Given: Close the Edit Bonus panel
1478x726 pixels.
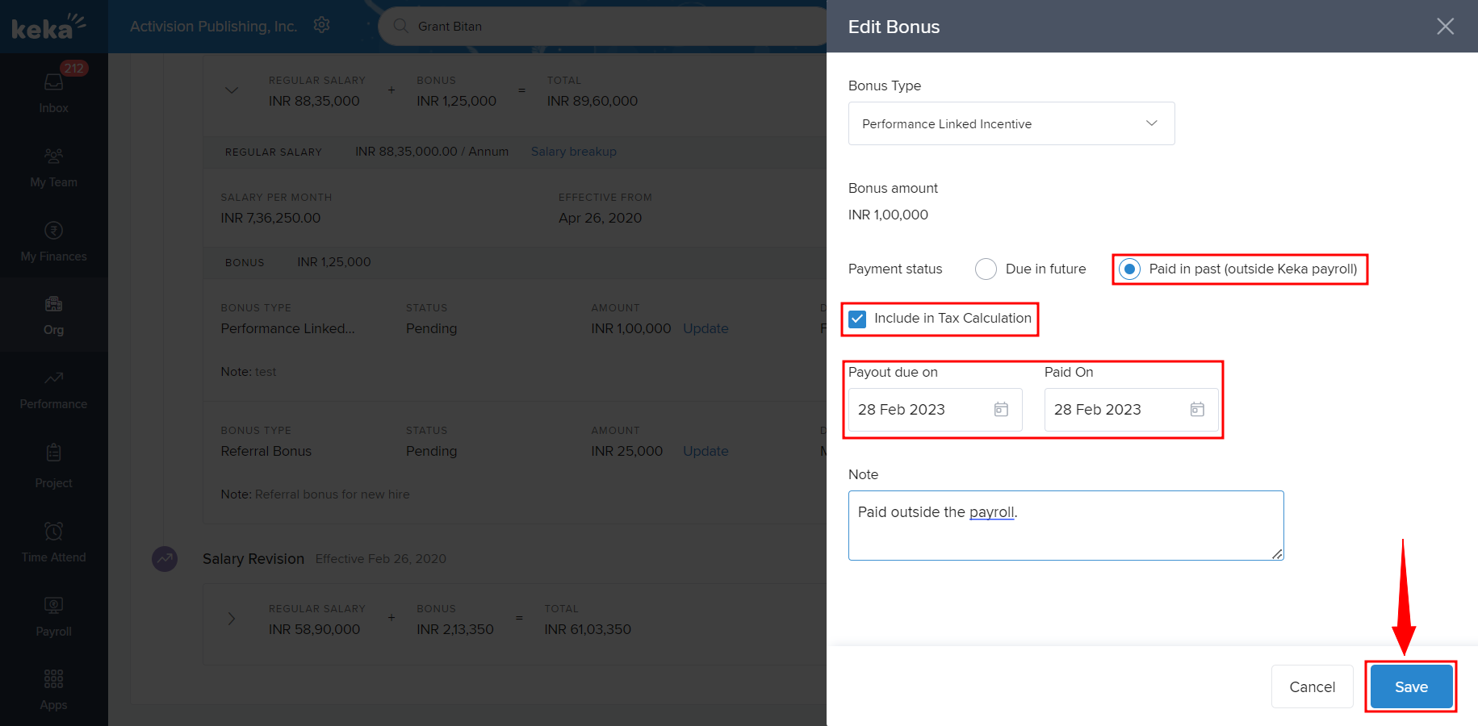Looking at the screenshot, I should click(x=1445, y=27).
